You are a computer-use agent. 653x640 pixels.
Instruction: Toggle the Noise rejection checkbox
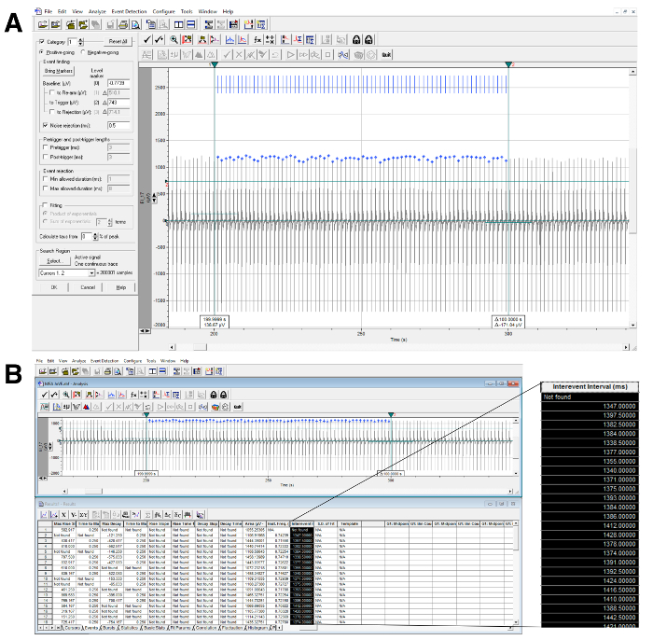pos(47,124)
